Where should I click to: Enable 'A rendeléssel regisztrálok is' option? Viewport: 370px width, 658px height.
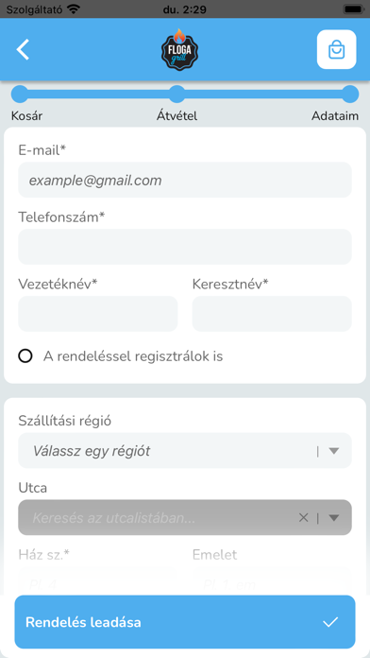tap(25, 356)
